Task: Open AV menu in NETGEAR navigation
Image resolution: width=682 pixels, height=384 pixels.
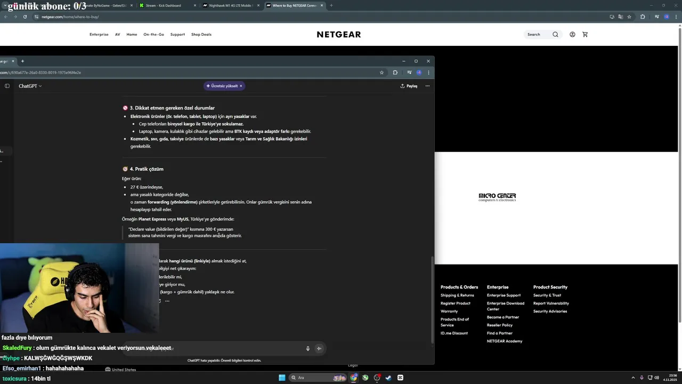Action: click(118, 35)
